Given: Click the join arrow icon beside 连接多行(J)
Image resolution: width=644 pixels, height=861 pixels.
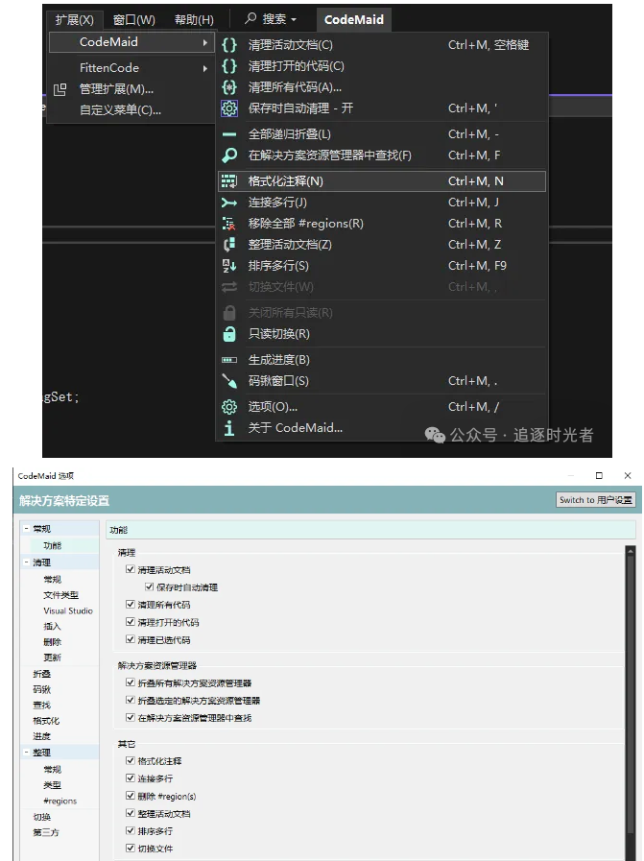Looking at the screenshot, I should click(229, 203).
